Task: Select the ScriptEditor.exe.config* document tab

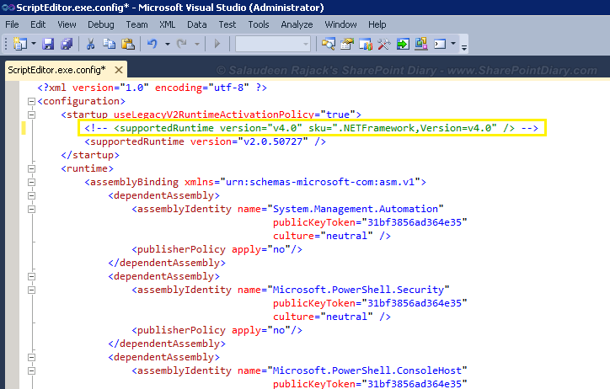Action: (x=56, y=70)
